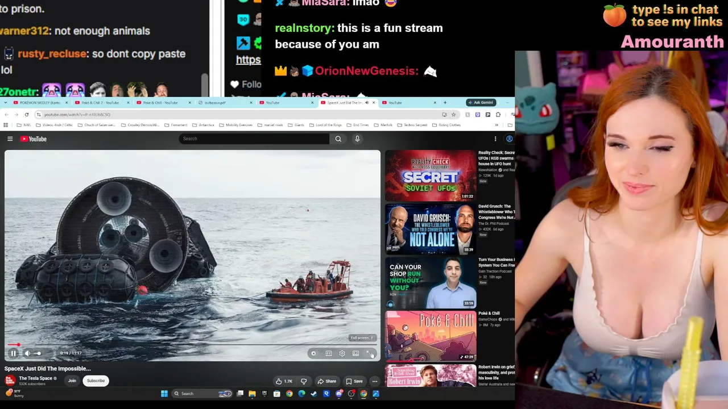The width and height of the screenshot is (728, 409).
Task: Open the YouTube guide hamburger menu
Action: tap(10, 139)
